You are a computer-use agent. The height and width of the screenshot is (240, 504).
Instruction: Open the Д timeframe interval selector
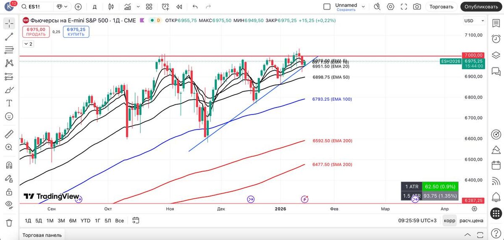tap(94, 7)
